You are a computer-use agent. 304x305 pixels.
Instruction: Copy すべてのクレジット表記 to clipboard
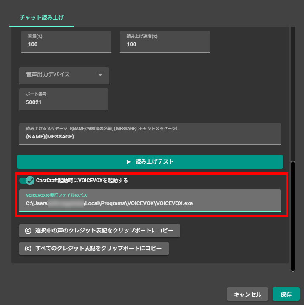pos(94,249)
